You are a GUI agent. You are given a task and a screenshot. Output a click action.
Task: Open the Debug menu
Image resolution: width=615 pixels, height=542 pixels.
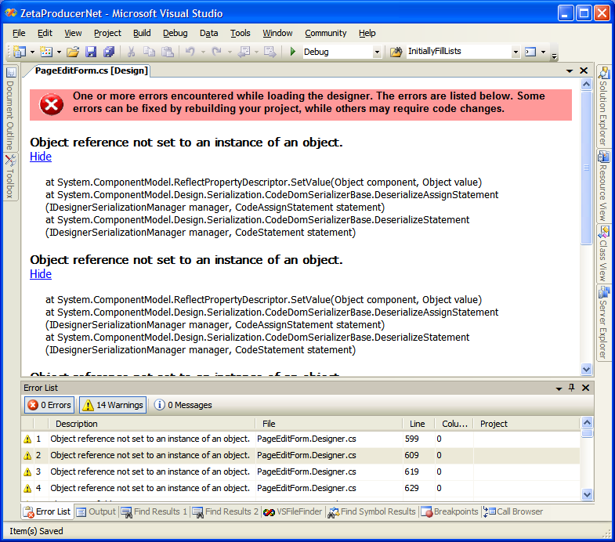175,34
